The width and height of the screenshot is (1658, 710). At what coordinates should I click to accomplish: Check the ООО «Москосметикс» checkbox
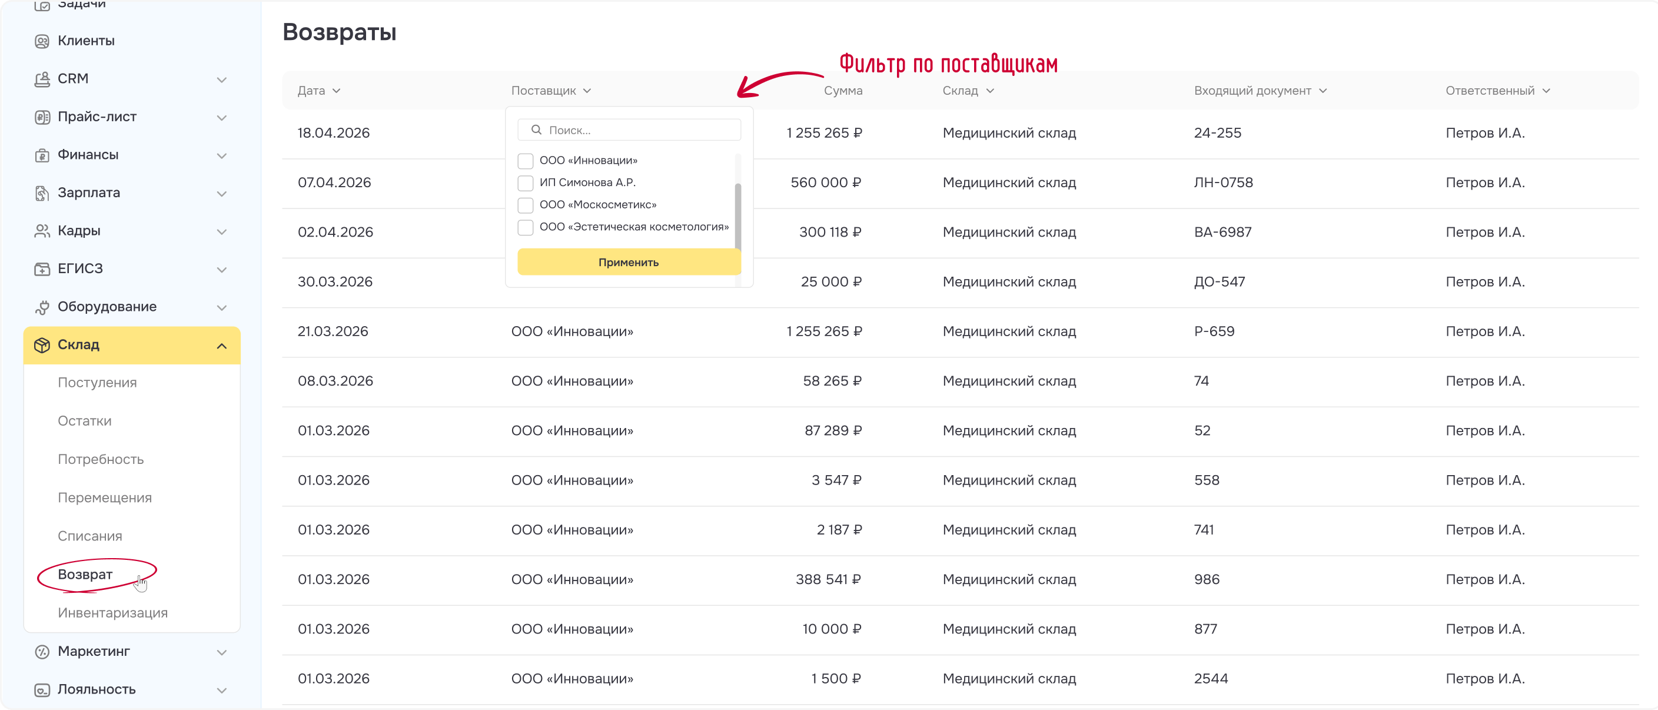click(x=525, y=205)
